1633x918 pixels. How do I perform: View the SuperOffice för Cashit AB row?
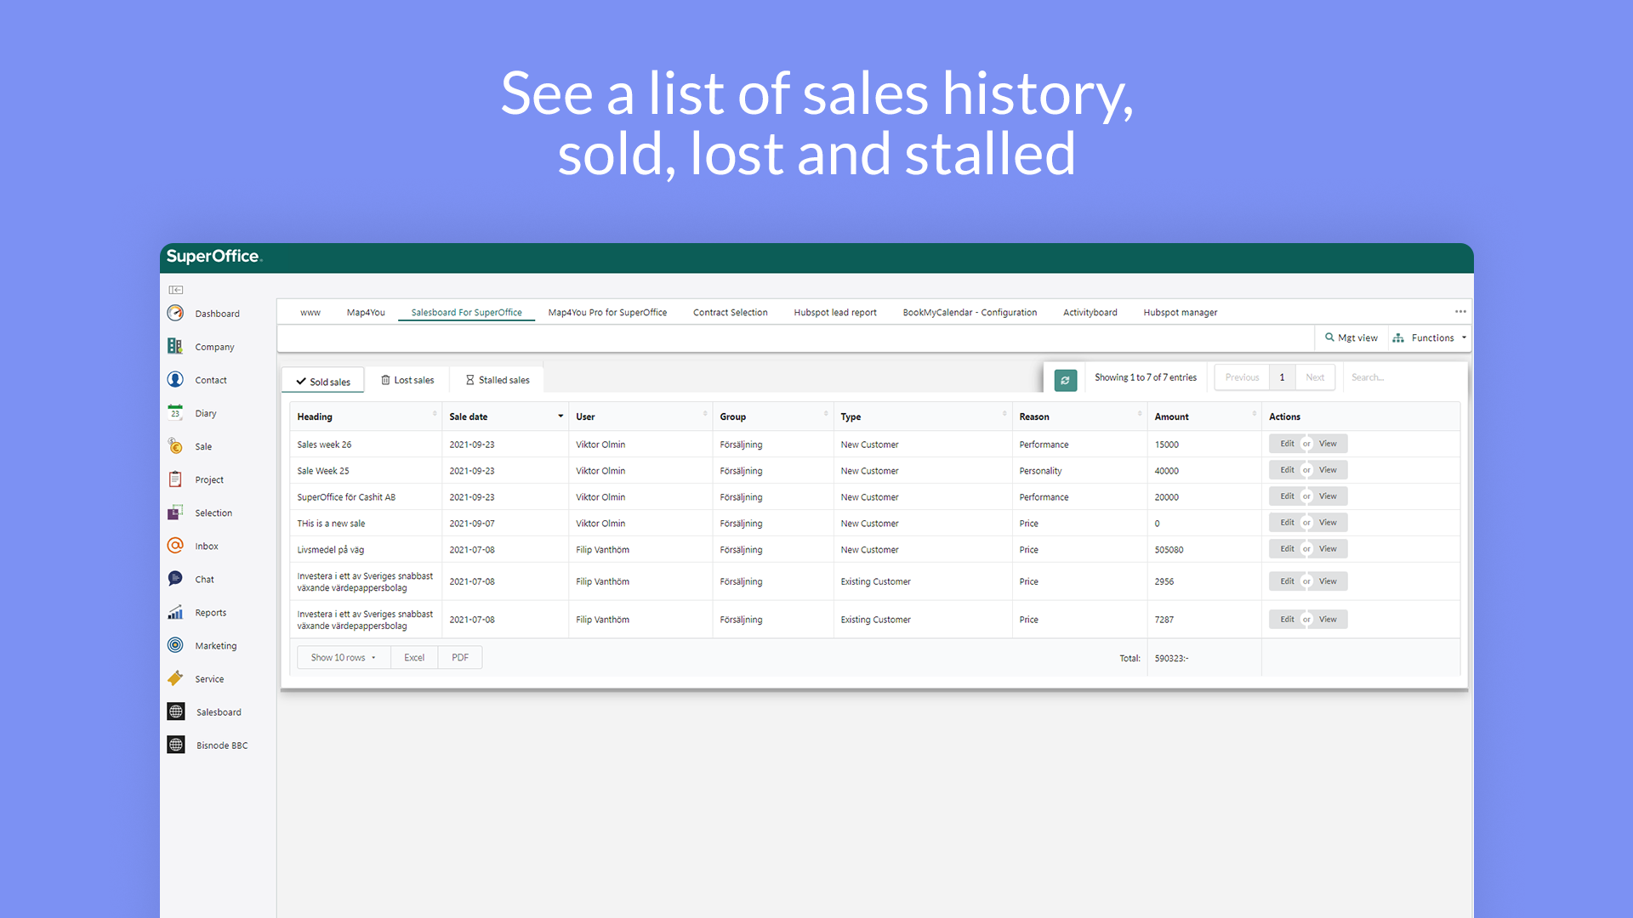[1329, 496]
